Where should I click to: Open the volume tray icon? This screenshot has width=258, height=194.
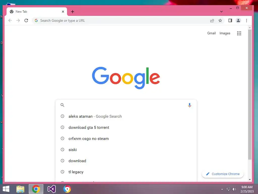(x=234, y=189)
